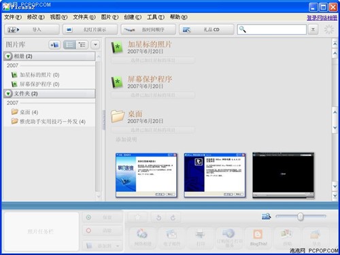Screen dimensions: 340x255
Task: Open the 创建(C) menu
Action: (x=133, y=17)
